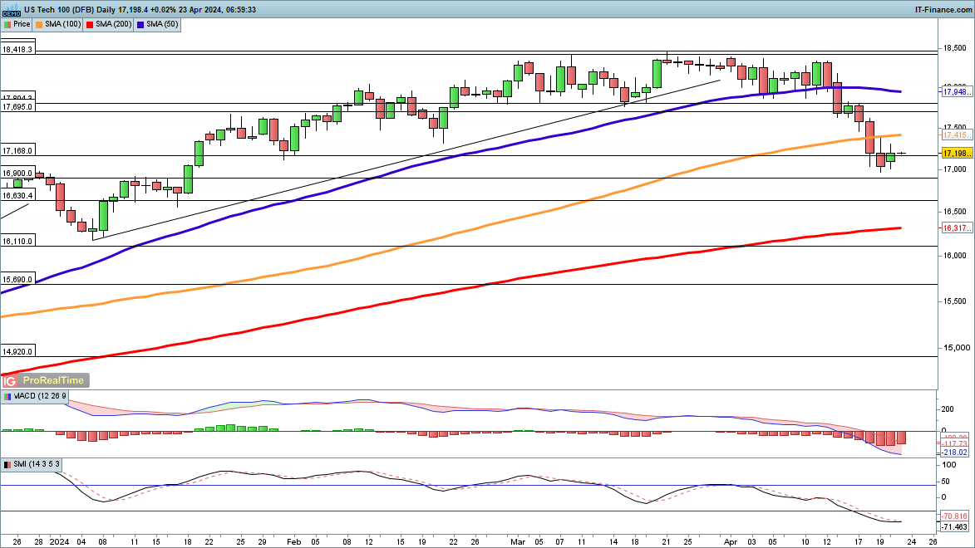Select the 16,110.0 horizontal level label
The width and height of the screenshot is (975, 548).
(17, 241)
